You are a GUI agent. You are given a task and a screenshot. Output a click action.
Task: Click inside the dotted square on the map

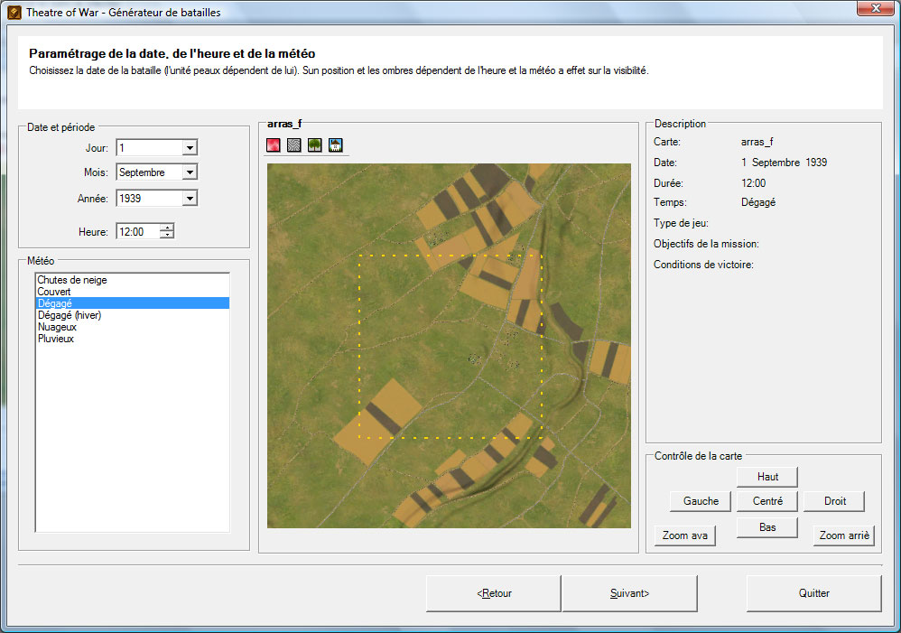450,346
